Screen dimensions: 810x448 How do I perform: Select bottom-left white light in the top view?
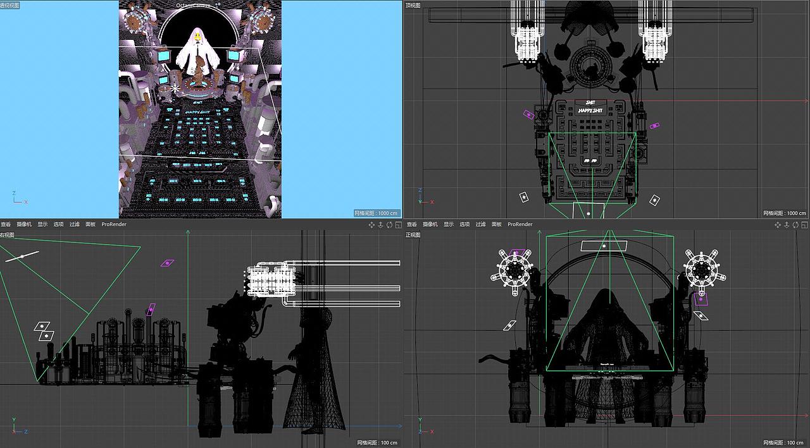coord(524,197)
